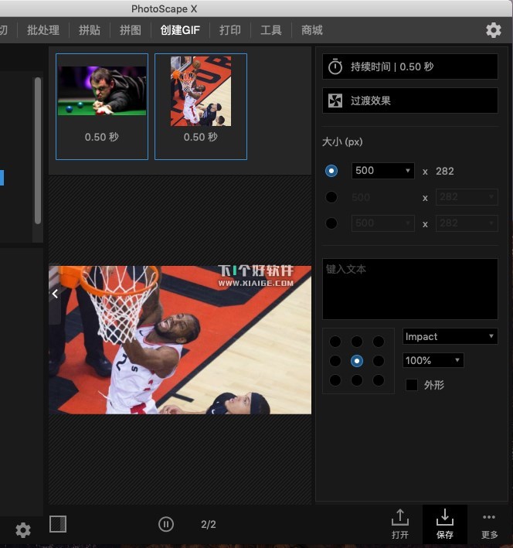
Task: Open the Impact font dropdown
Action: coord(450,336)
